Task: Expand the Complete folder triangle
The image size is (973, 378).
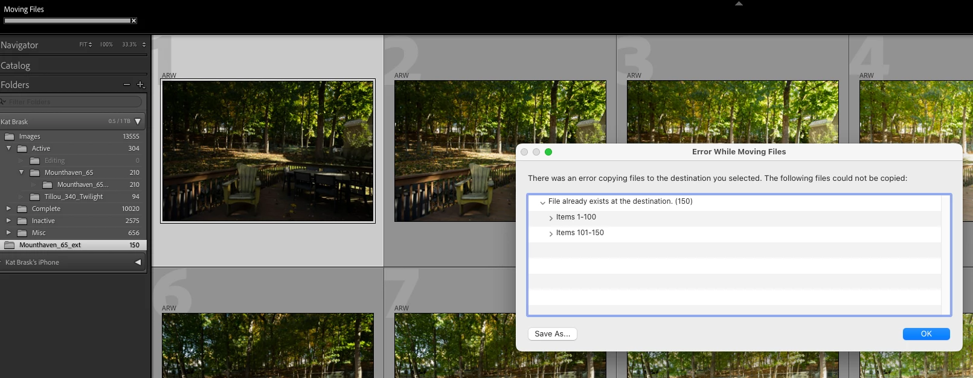Action: click(x=8, y=209)
